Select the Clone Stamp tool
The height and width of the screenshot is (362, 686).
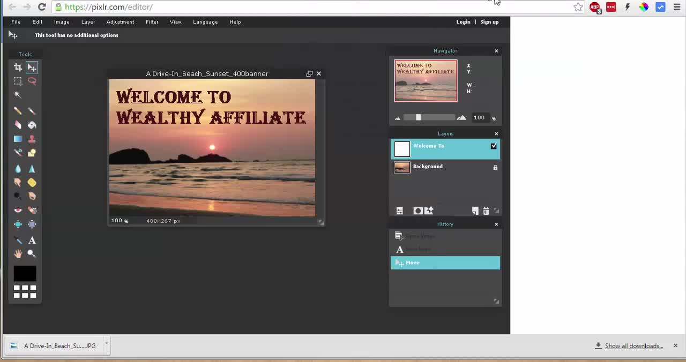tap(32, 139)
